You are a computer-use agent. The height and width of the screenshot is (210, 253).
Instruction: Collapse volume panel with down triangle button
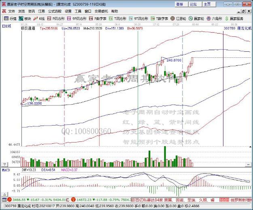tap(5, 164)
